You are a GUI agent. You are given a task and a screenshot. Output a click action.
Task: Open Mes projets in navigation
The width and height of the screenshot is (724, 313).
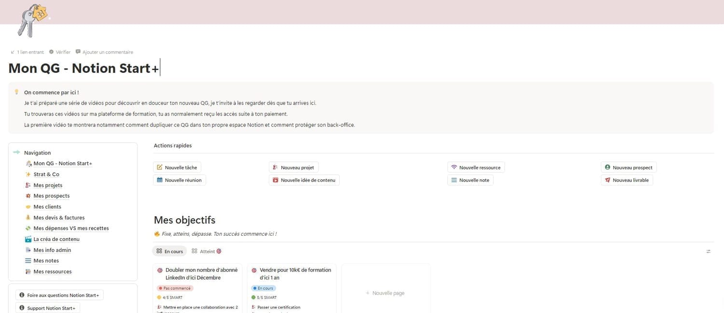tap(48, 185)
